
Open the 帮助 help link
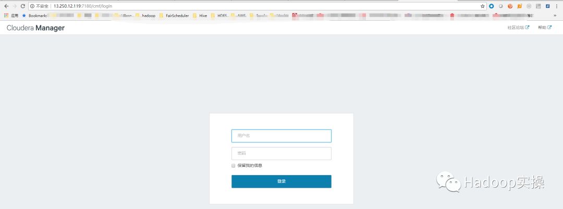coord(544,28)
